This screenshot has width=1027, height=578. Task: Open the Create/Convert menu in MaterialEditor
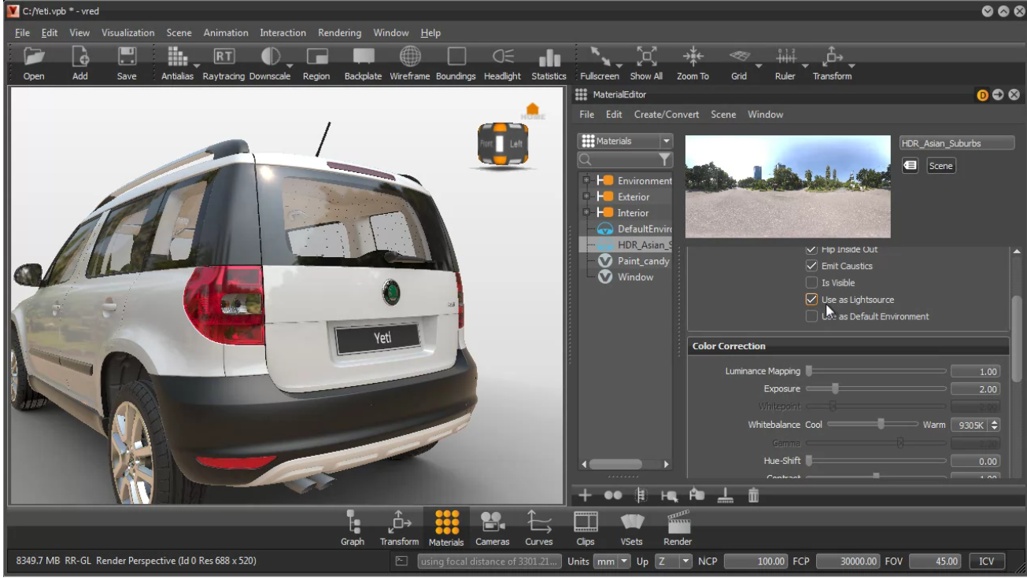click(666, 115)
